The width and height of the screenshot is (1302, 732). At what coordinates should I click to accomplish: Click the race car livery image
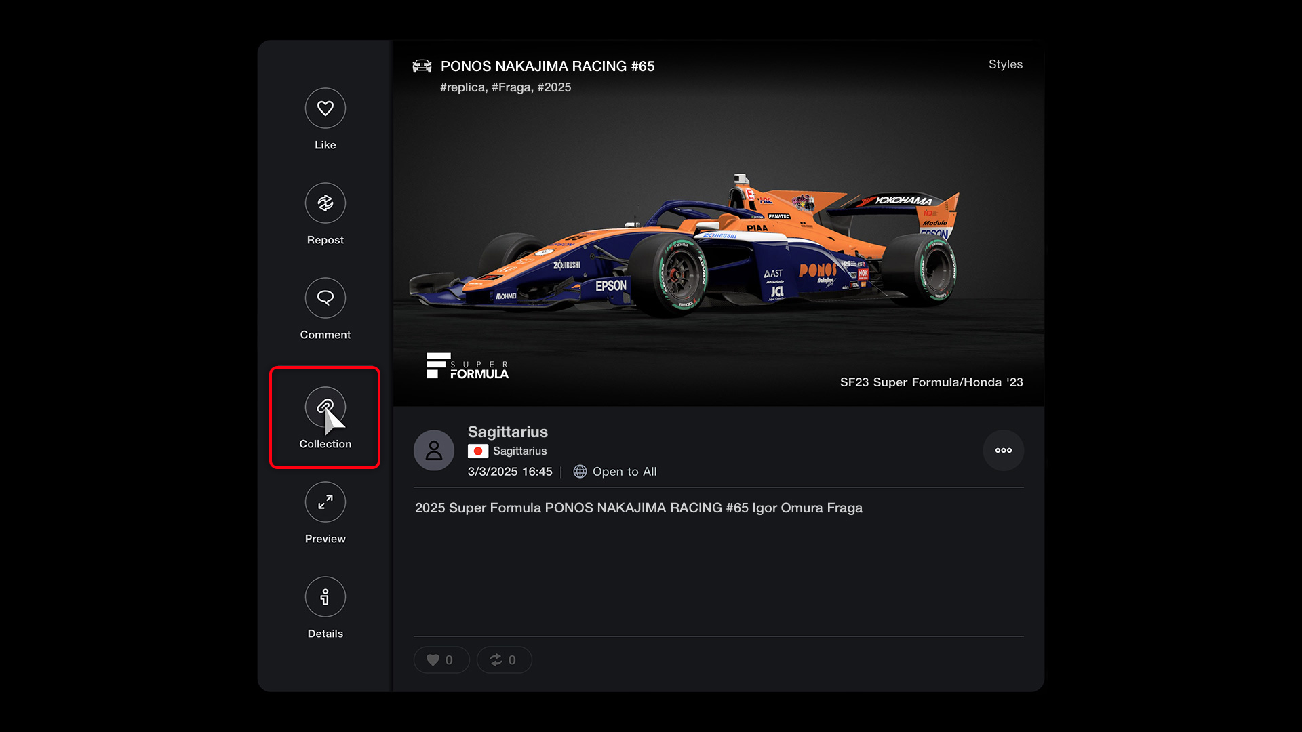point(685,251)
